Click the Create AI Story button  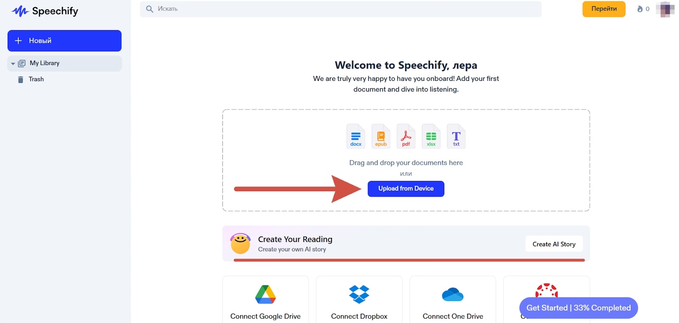pyautogui.click(x=554, y=244)
